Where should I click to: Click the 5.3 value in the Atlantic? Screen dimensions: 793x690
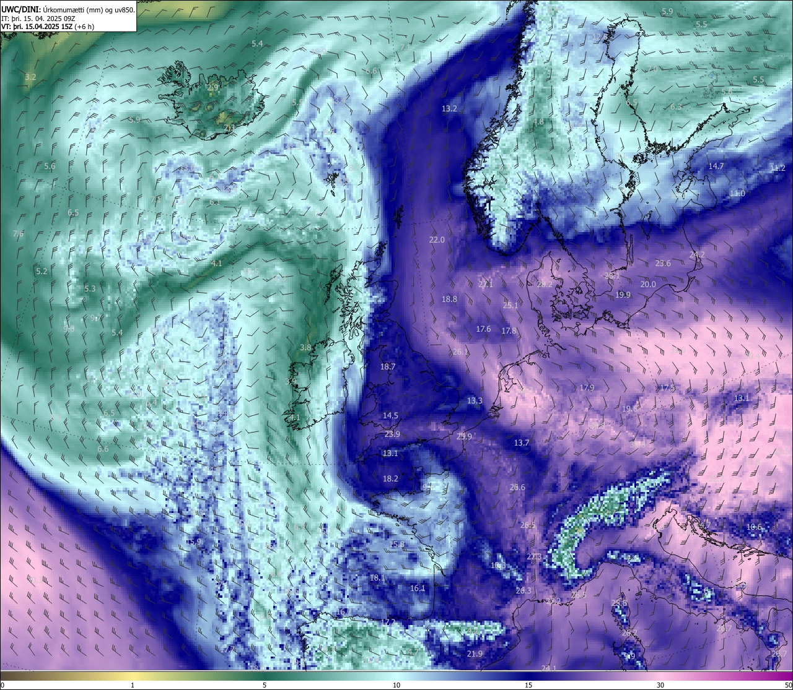pos(90,288)
